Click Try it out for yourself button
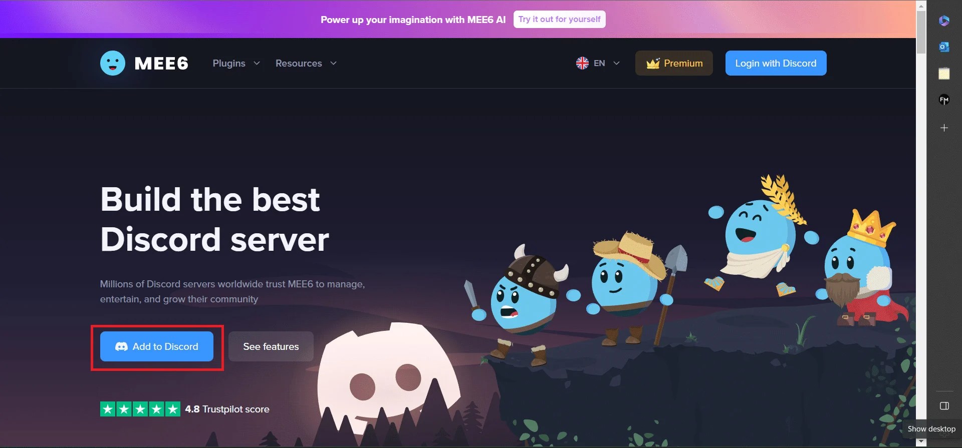Screen dimensions: 962x448 tap(559, 19)
